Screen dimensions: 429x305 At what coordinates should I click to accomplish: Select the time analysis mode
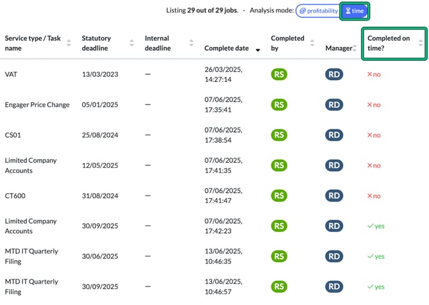[354, 11]
